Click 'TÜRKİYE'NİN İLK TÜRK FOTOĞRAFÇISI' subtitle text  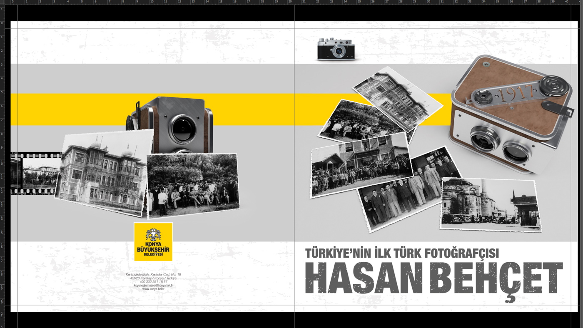click(x=402, y=253)
